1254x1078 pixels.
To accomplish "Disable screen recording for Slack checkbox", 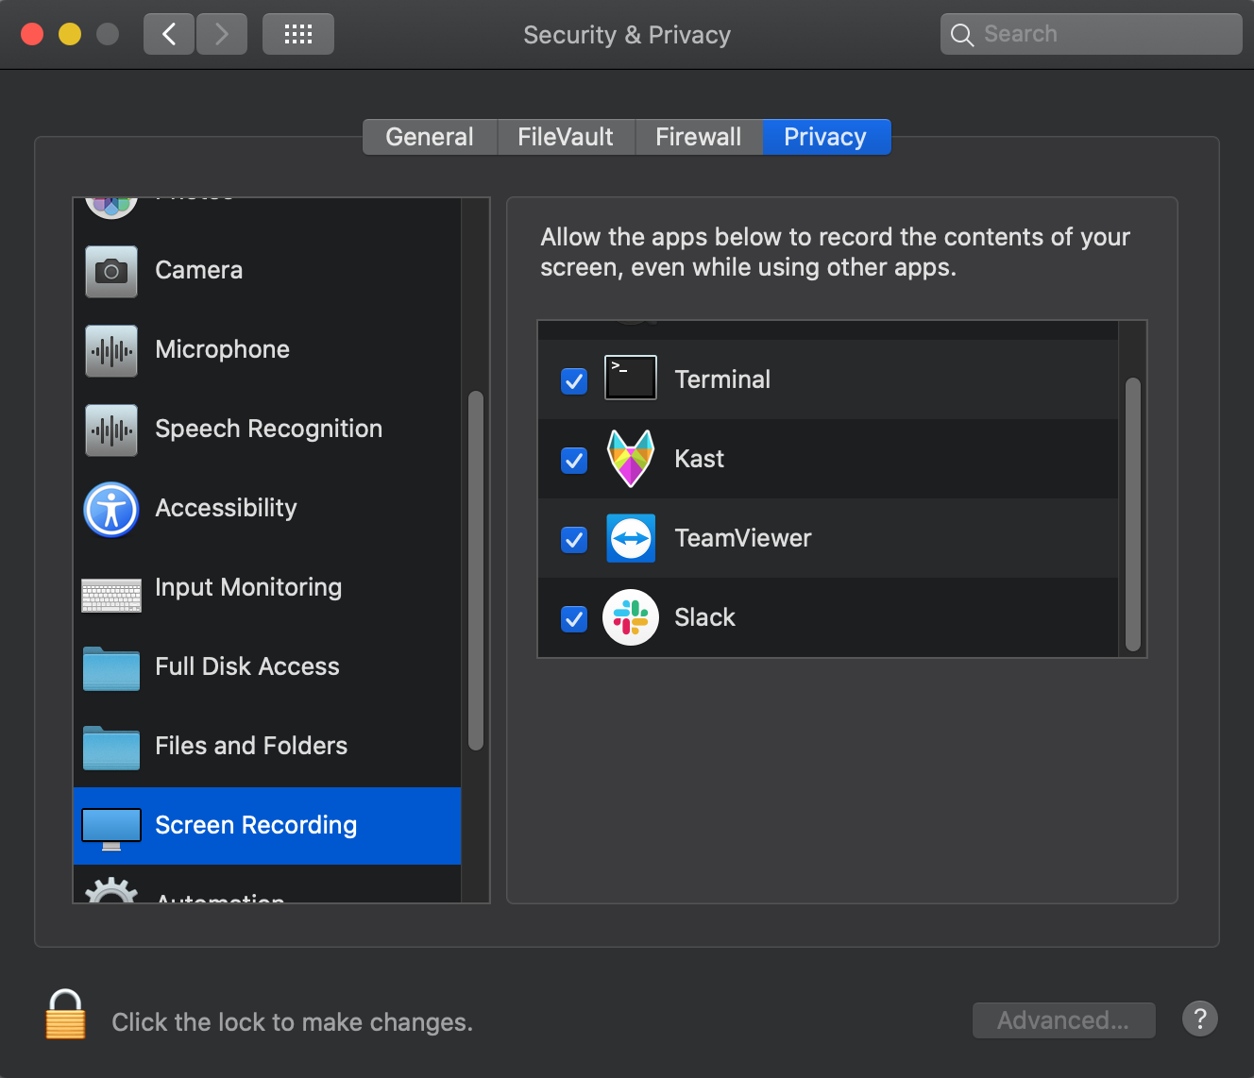I will tap(574, 619).
